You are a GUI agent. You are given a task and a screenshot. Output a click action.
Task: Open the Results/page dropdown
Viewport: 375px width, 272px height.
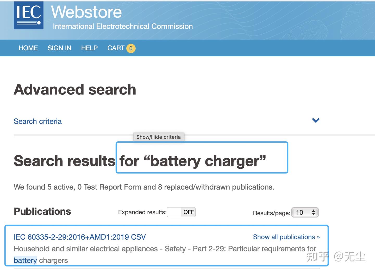click(305, 213)
